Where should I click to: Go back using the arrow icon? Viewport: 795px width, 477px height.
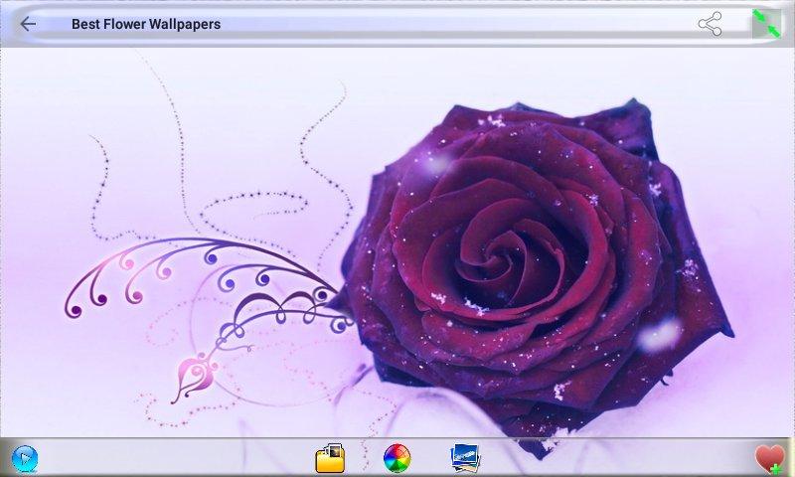(x=28, y=24)
